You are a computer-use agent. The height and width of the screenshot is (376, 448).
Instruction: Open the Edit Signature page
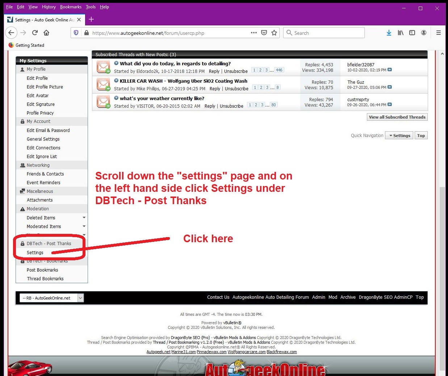click(41, 104)
